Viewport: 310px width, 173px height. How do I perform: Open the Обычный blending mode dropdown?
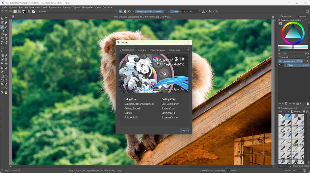point(291,57)
